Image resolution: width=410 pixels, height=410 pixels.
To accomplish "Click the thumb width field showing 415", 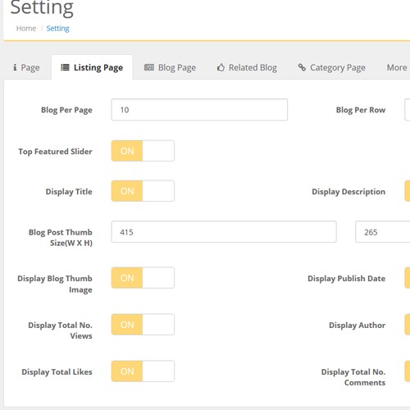I will point(224,232).
